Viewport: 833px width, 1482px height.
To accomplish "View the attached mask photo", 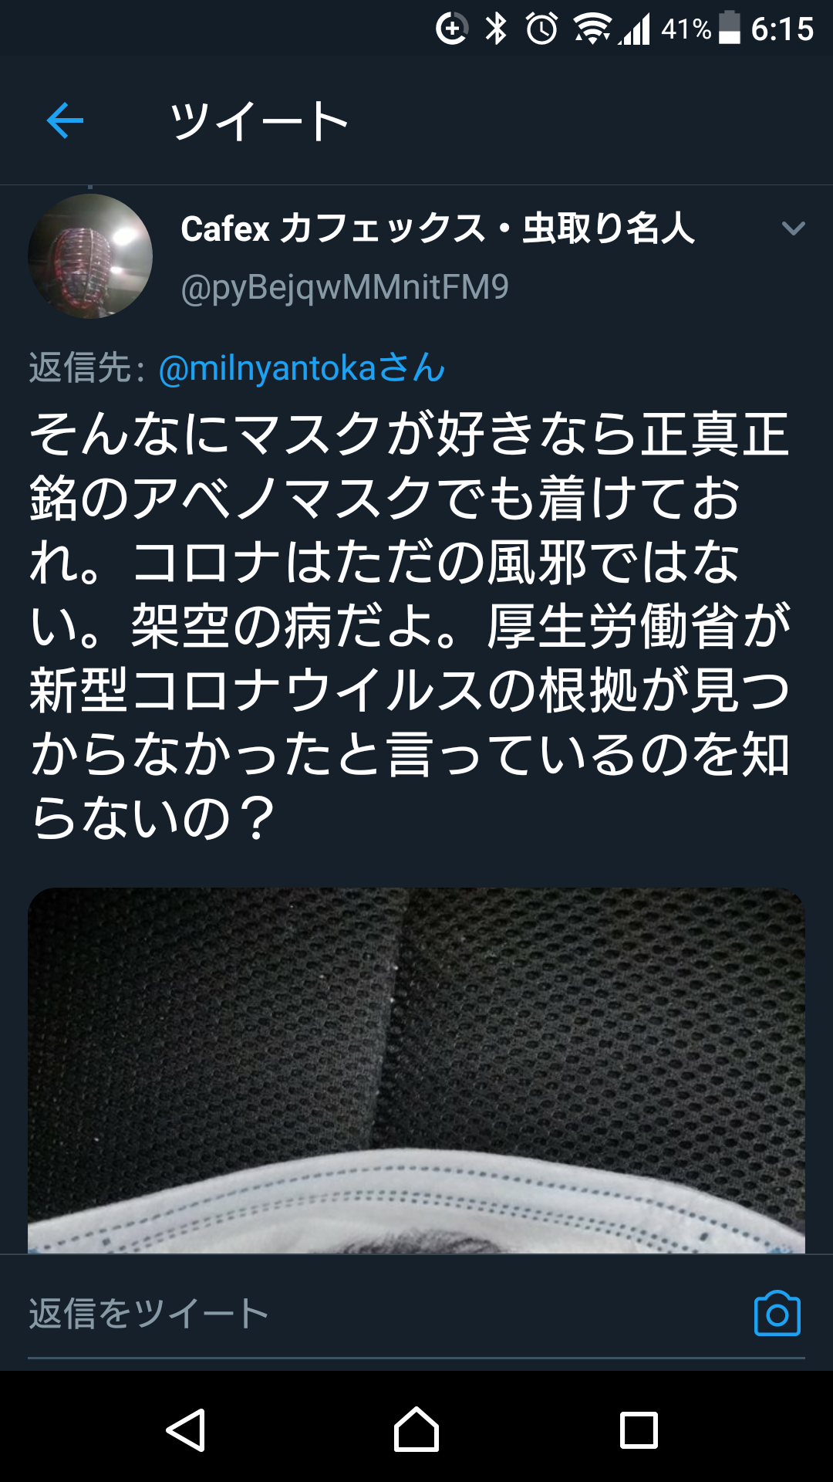I will (x=416, y=1071).
